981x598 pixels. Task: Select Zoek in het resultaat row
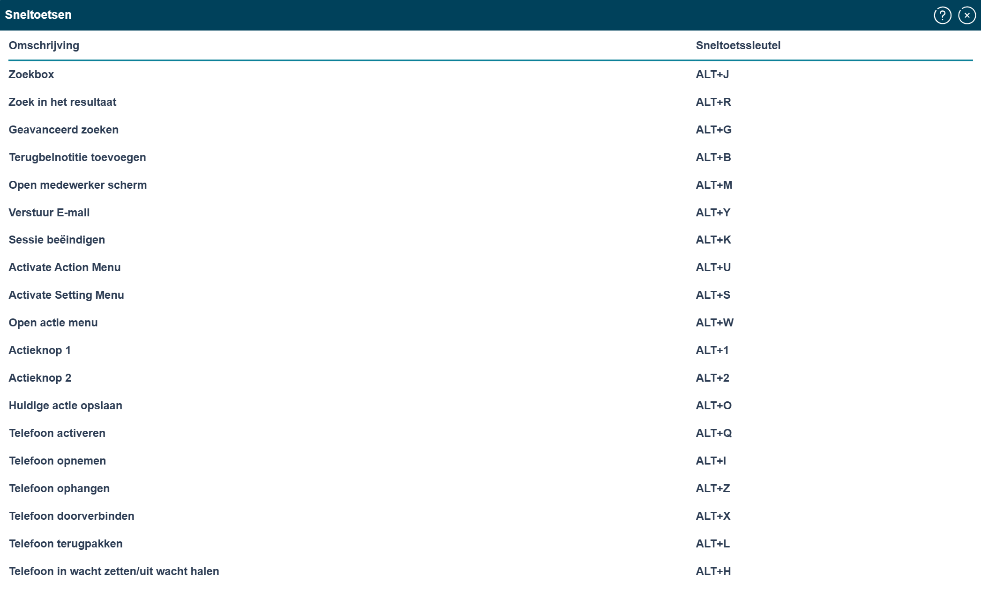coord(490,102)
